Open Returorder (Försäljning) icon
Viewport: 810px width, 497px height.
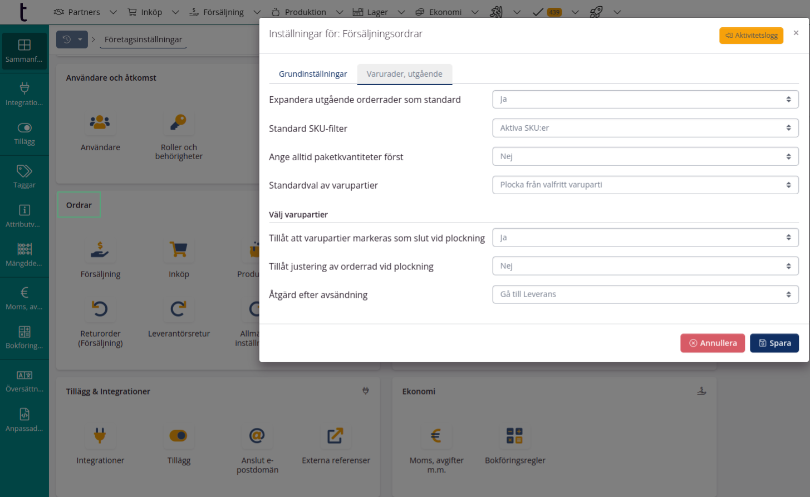coord(100,309)
